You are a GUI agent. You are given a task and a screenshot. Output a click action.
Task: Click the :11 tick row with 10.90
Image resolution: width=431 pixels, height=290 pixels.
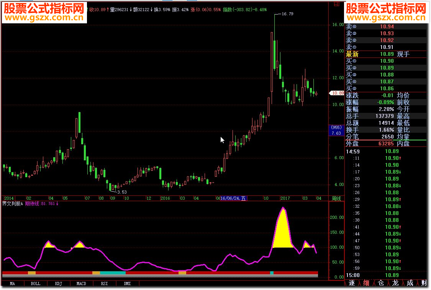point(386,158)
